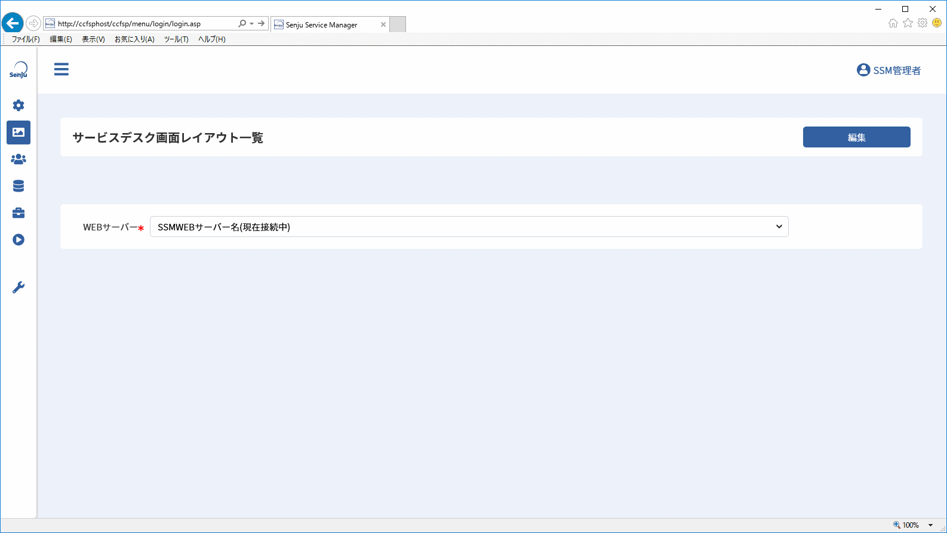Open a new browser tab
This screenshot has height=533, width=947.
pyautogui.click(x=398, y=24)
